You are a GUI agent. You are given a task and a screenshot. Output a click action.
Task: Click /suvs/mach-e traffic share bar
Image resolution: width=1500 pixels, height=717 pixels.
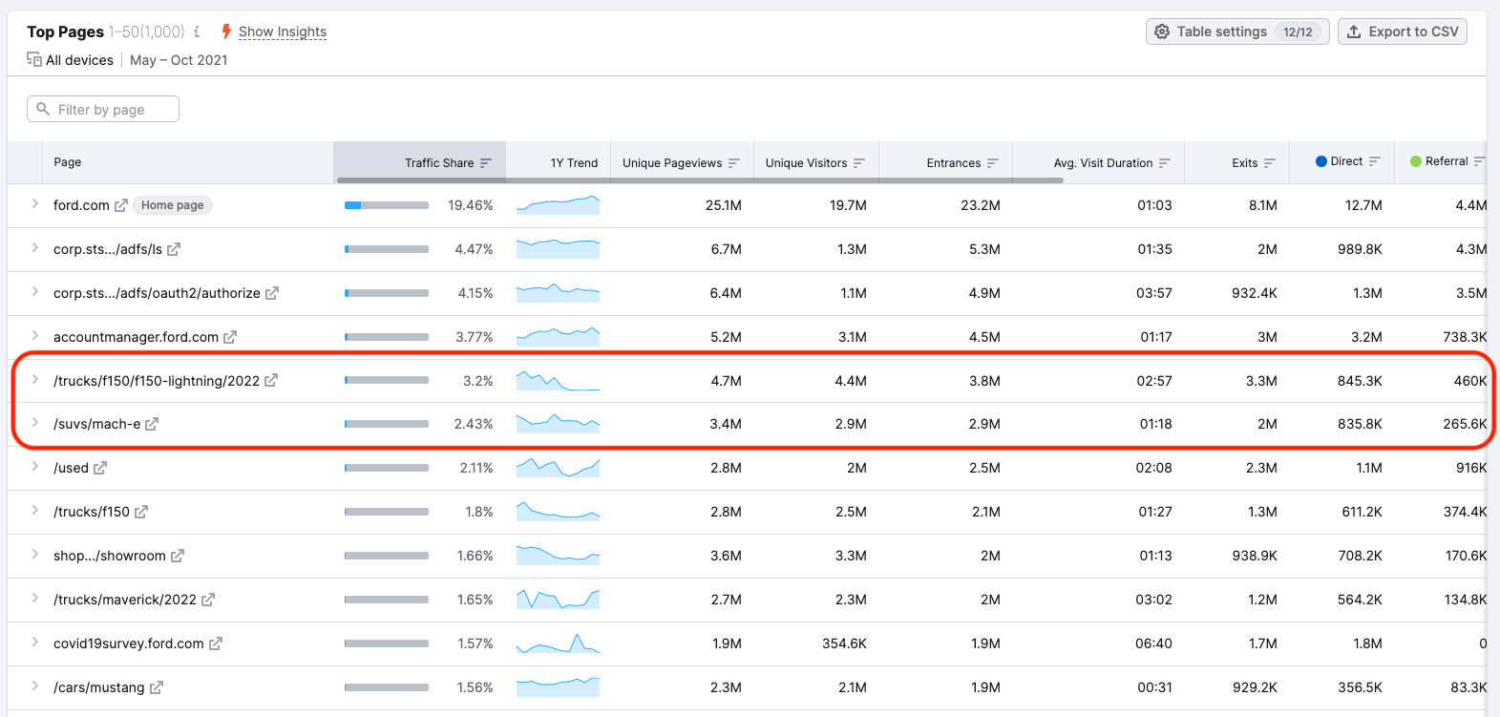click(x=387, y=424)
